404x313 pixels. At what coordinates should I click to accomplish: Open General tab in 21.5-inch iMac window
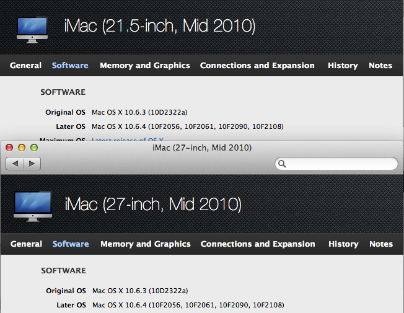coord(25,66)
